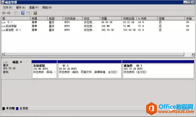Screen dimensions: 196x117
Task: Click the black 未分配 legend swatch
Action: (3, 108)
